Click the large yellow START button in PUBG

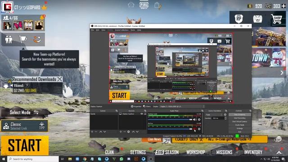click(x=25, y=145)
